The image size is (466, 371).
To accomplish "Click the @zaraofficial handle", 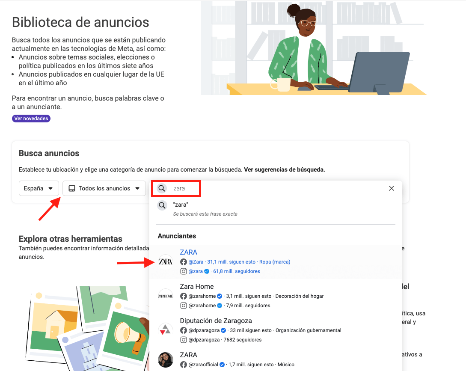I will pos(203,365).
